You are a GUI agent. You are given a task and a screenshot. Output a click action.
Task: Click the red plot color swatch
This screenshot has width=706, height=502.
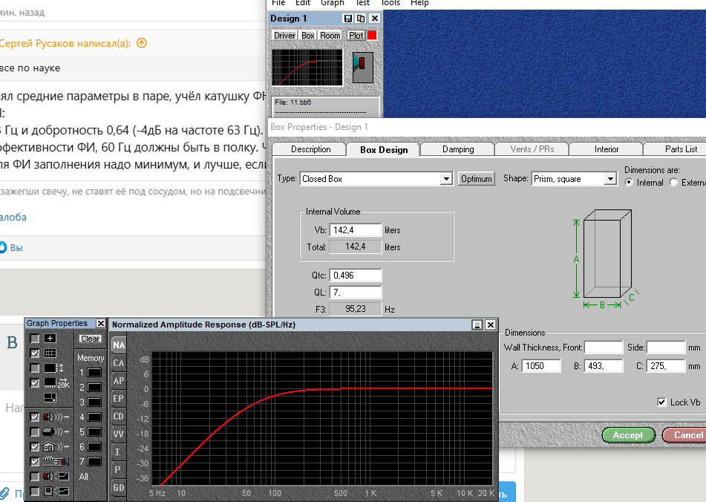(x=372, y=35)
